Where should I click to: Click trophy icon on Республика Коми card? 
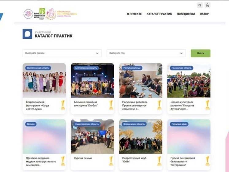point(159,105)
